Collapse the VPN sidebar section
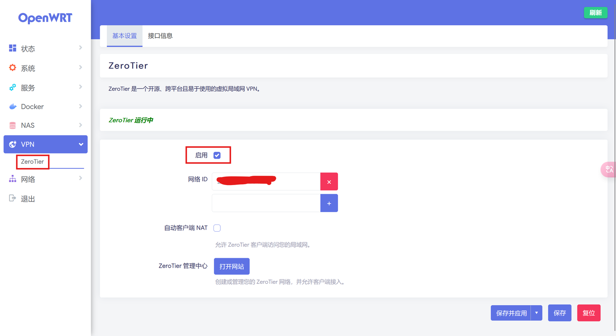 (81, 144)
